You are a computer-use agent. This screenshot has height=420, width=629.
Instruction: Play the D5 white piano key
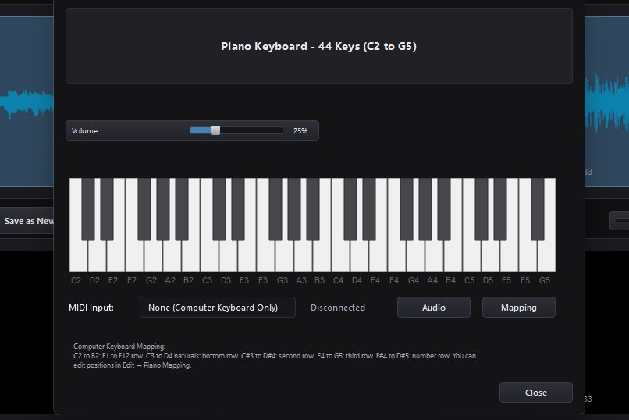(x=490, y=257)
